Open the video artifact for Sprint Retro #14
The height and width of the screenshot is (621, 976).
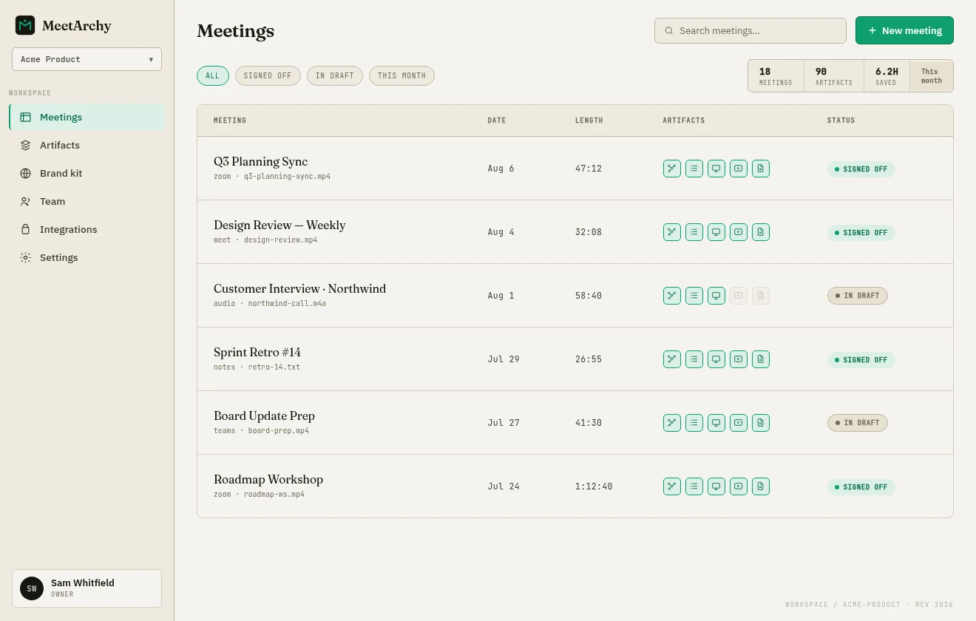(x=739, y=359)
